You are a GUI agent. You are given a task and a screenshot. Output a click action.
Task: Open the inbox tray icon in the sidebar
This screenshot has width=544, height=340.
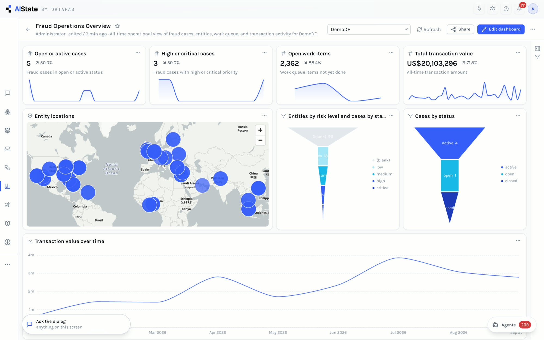[x=8, y=149]
